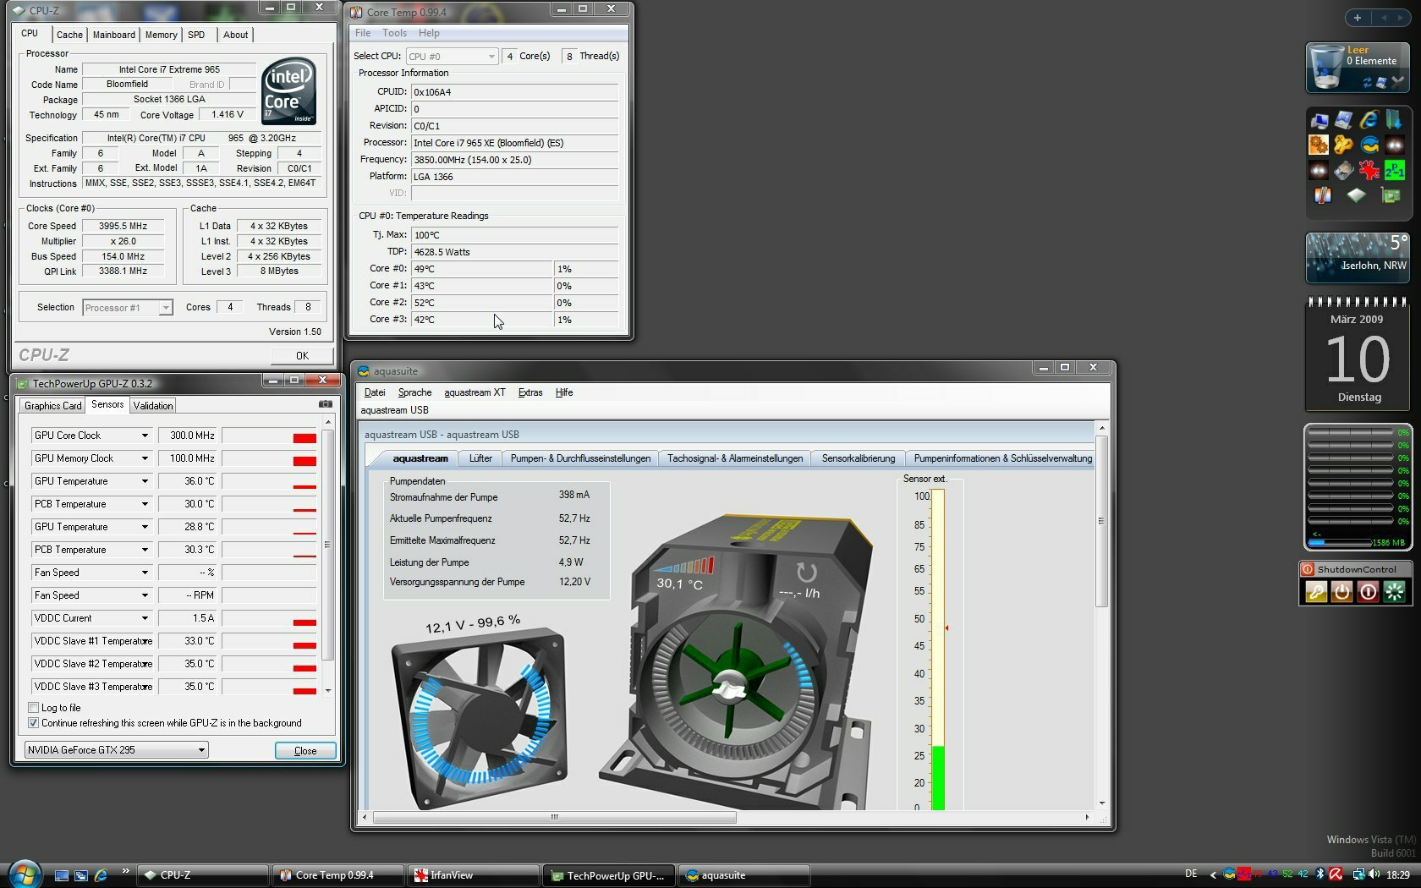
Task: Open the Fan Speed percent sensor dropdown
Action: point(145,573)
